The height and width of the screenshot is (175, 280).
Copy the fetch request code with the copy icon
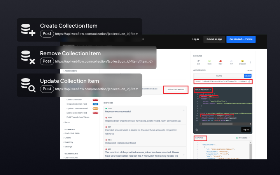[197, 129]
